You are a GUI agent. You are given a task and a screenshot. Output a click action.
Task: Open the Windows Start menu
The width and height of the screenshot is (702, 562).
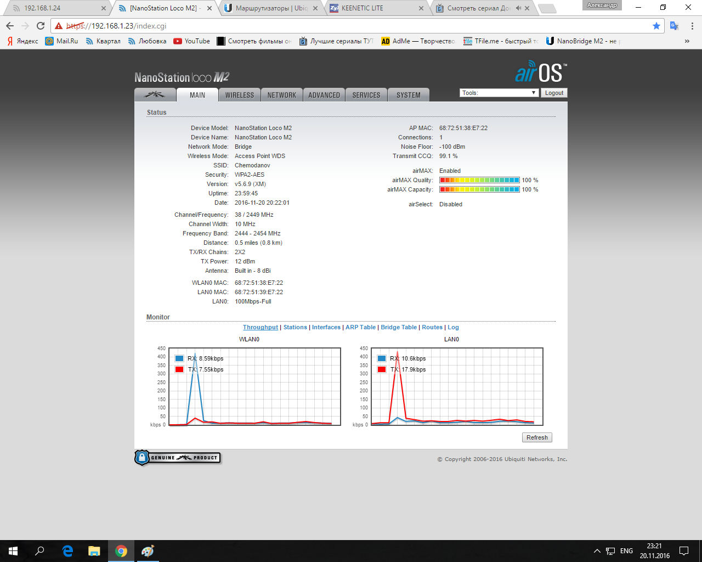pos(13,551)
